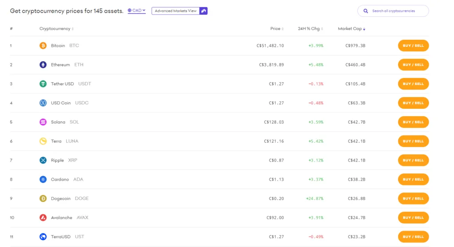This screenshot has width=454, height=247.
Task: Click the Avalanche coin icon
Action: (43, 217)
